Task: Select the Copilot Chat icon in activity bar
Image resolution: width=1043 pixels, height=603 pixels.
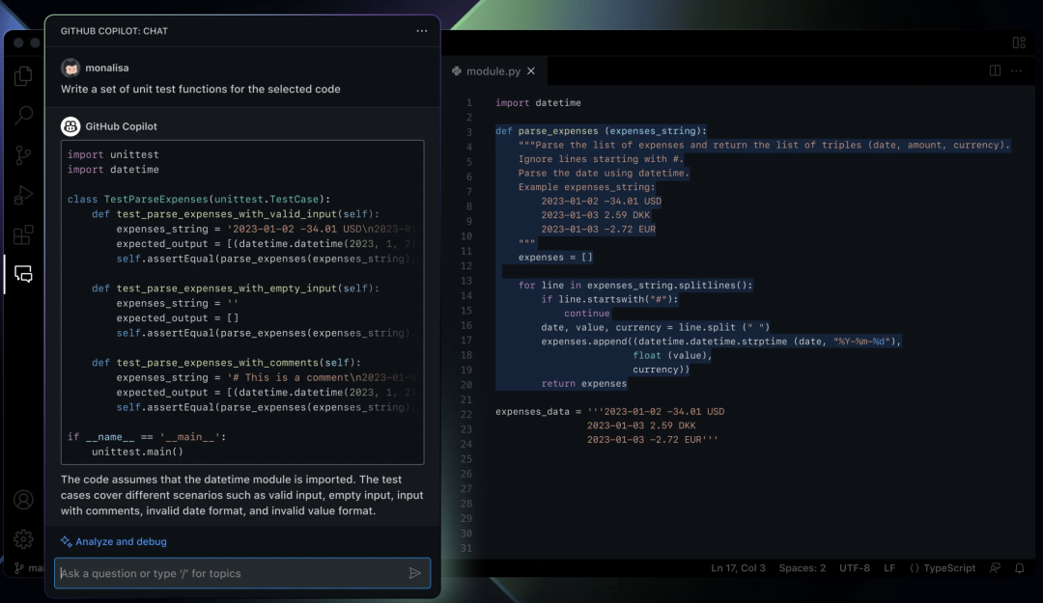Action: pyautogui.click(x=23, y=274)
